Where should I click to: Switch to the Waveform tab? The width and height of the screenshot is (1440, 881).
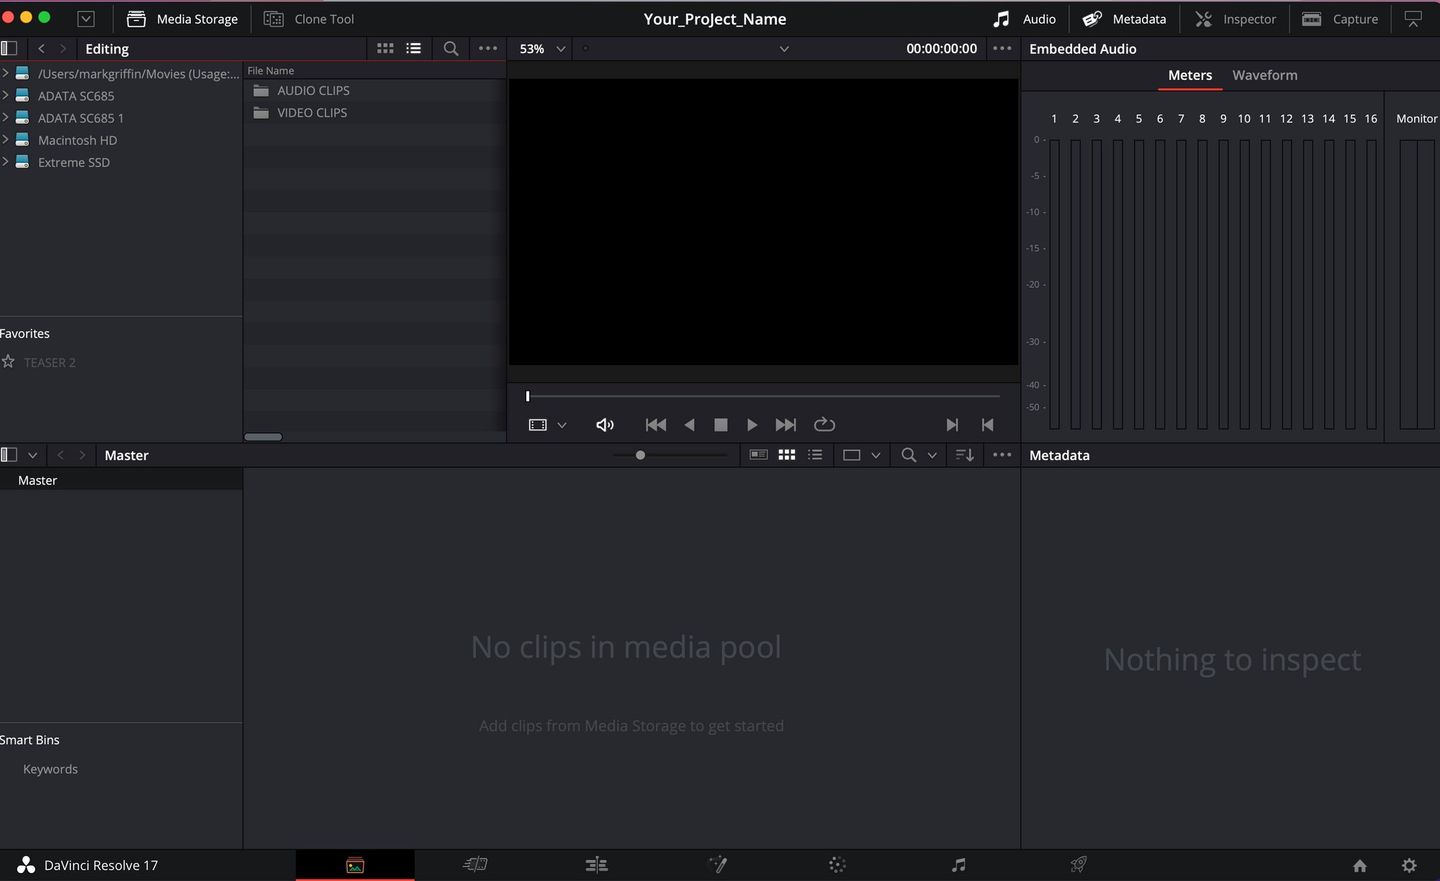1264,75
